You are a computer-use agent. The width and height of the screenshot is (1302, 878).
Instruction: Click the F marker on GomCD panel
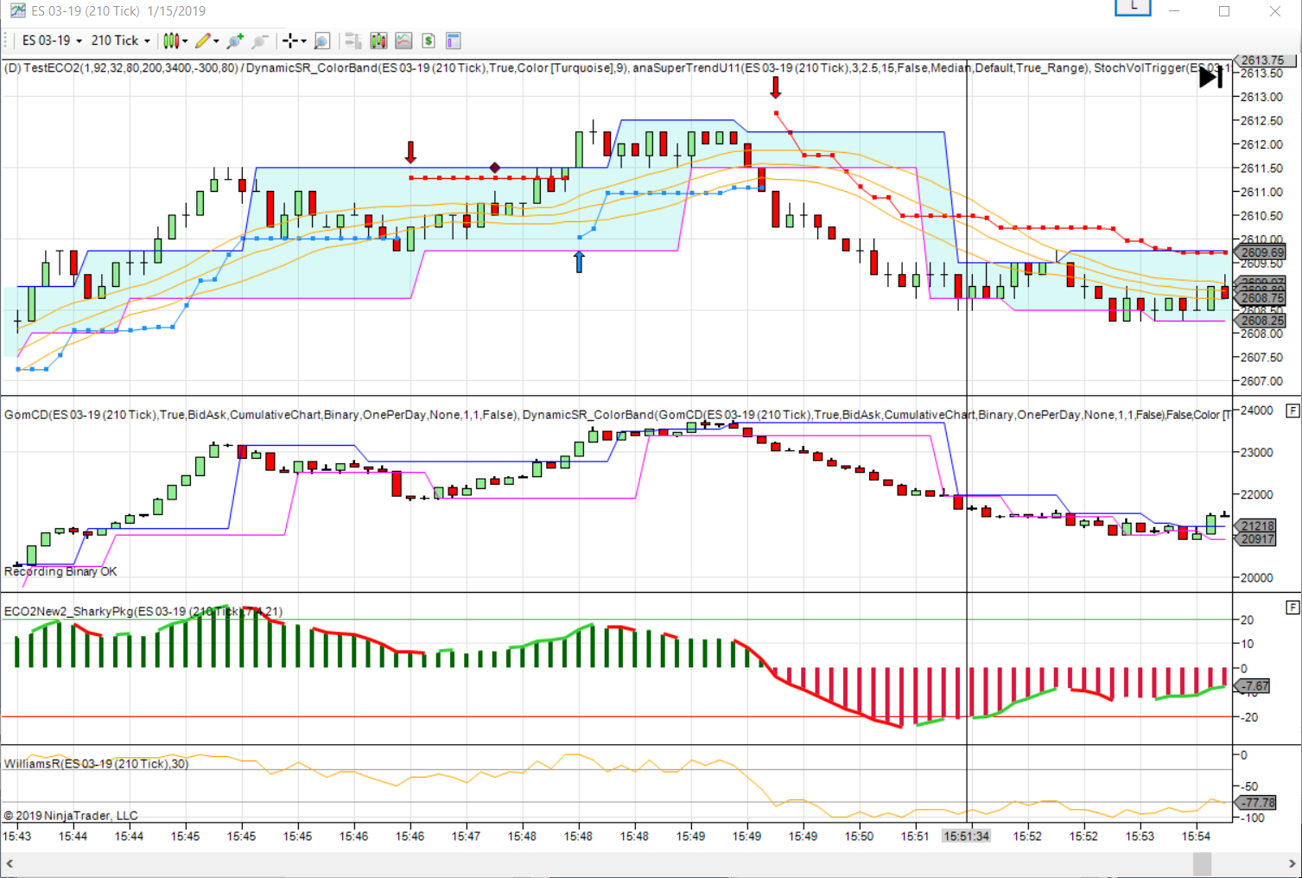[x=1292, y=410]
